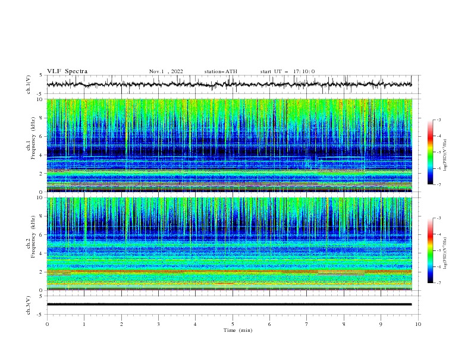471x364 pixels.
Task: Click the "VLF Spectra" plot title
Action: point(67,71)
